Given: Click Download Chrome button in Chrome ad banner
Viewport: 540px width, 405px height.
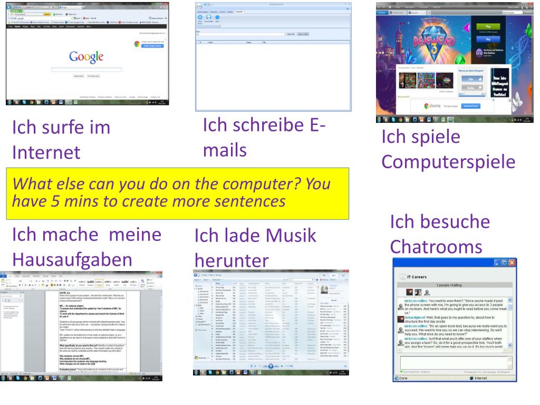Looking at the screenshot, I should (471, 106).
